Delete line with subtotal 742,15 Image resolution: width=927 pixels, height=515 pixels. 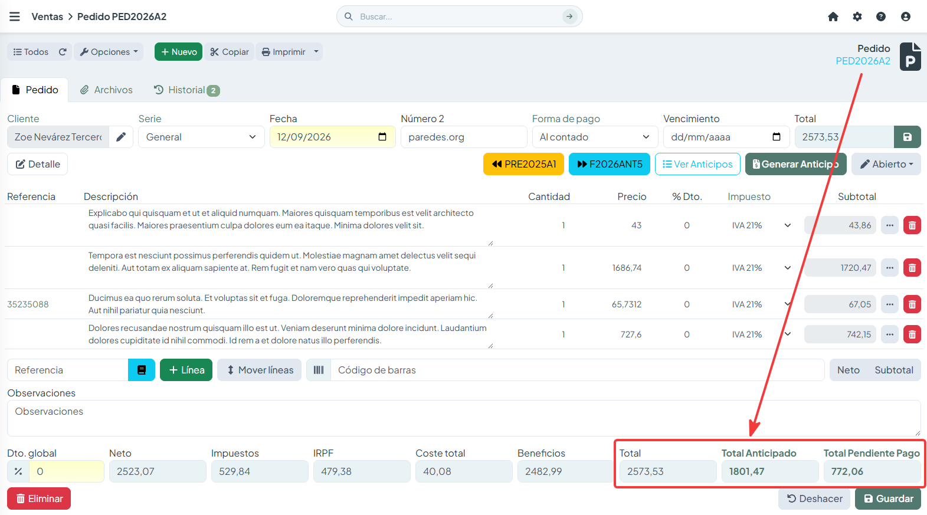tap(912, 334)
